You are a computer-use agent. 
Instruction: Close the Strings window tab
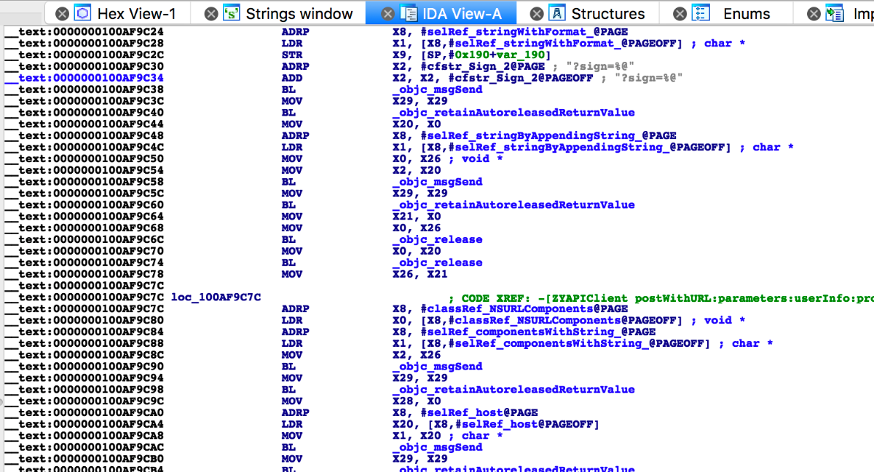(210, 13)
